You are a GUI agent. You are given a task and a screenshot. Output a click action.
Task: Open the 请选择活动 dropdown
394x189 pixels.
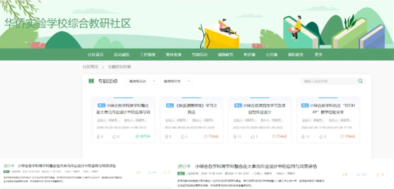pos(142,81)
